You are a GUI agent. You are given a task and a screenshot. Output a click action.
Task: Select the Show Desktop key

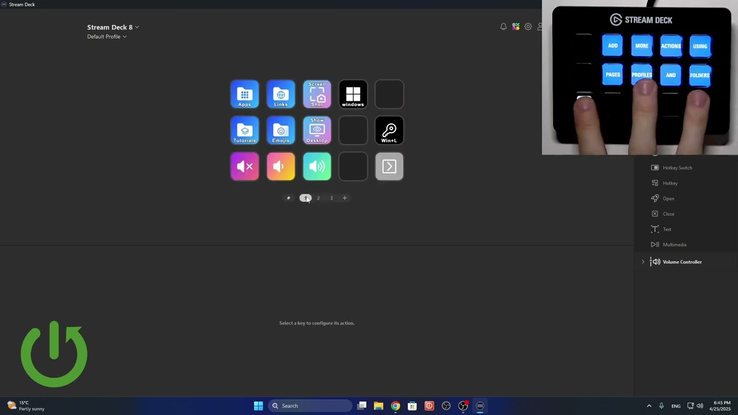coord(317,130)
